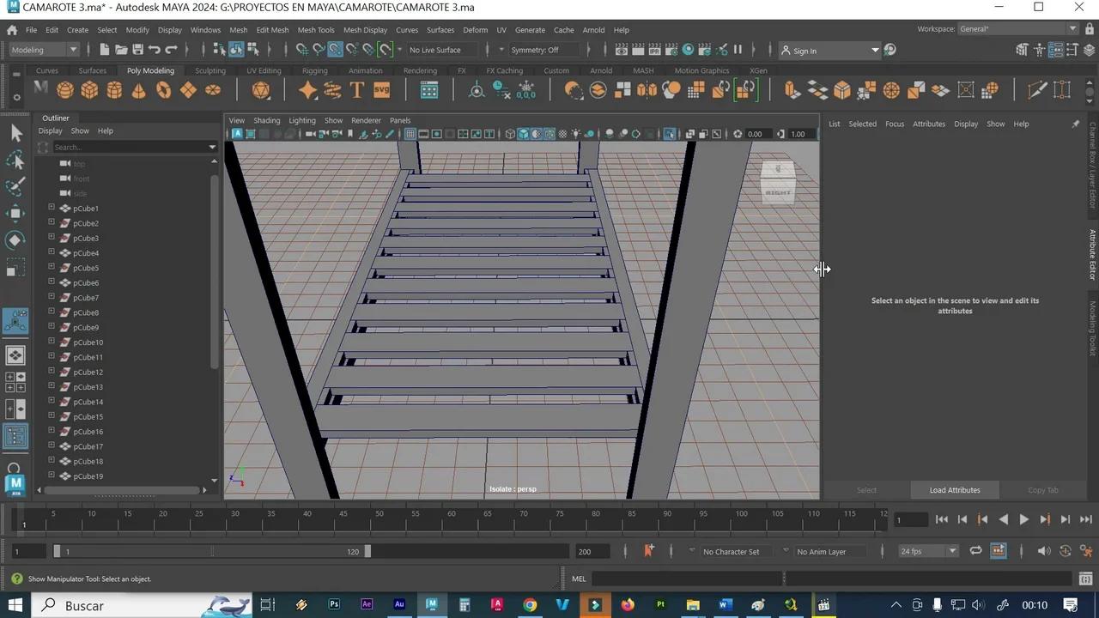Expand the pCube19 node in Outliner
The width and height of the screenshot is (1099, 618).
click(52, 476)
